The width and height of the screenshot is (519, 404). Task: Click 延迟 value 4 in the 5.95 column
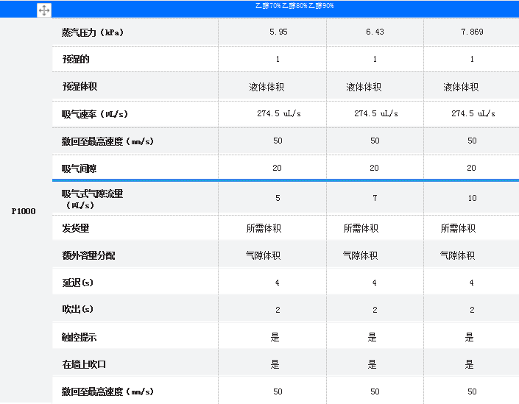click(277, 283)
